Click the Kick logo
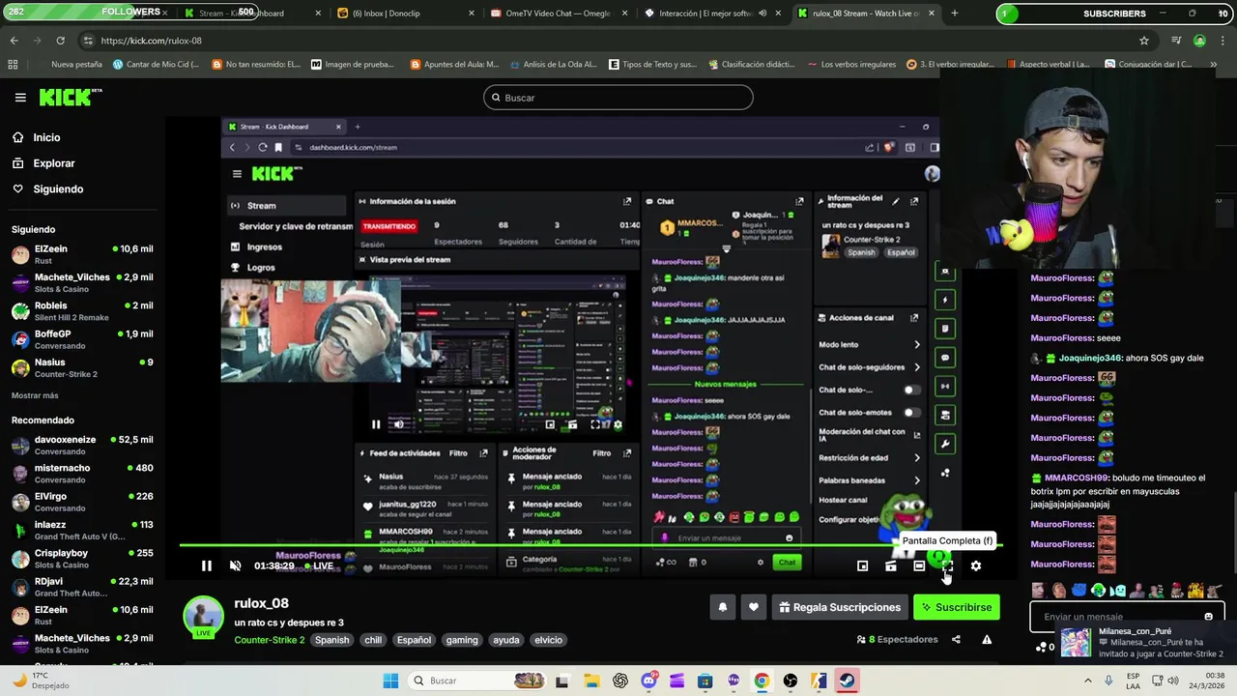This screenshot has width=1237, height=696. click(70, 97)
